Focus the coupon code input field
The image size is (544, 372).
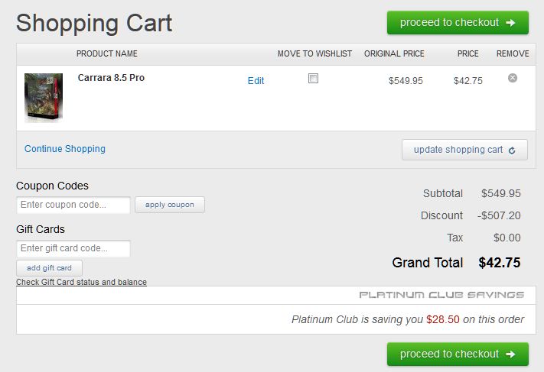coord(73,205)
